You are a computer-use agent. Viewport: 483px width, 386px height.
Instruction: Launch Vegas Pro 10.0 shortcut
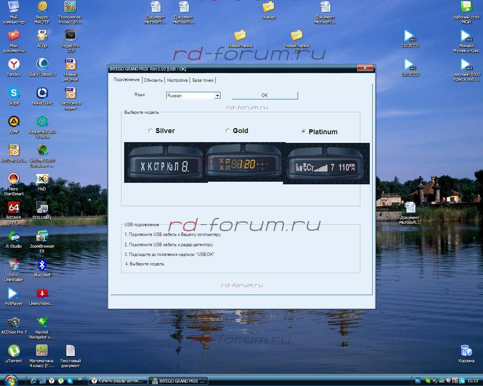point(71,36)
